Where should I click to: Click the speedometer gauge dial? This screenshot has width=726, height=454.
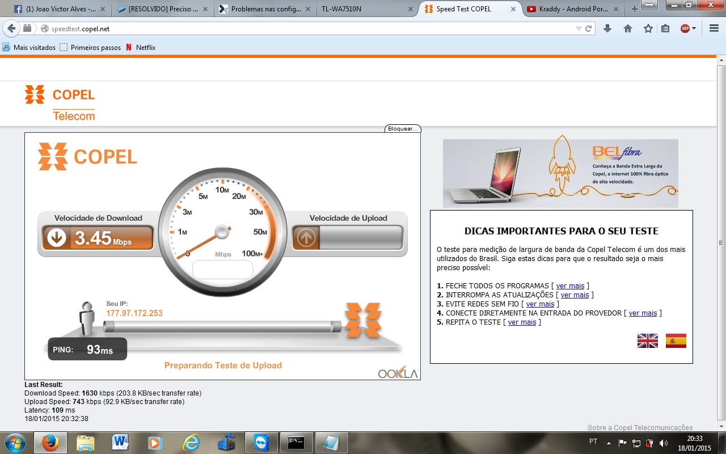222,232
